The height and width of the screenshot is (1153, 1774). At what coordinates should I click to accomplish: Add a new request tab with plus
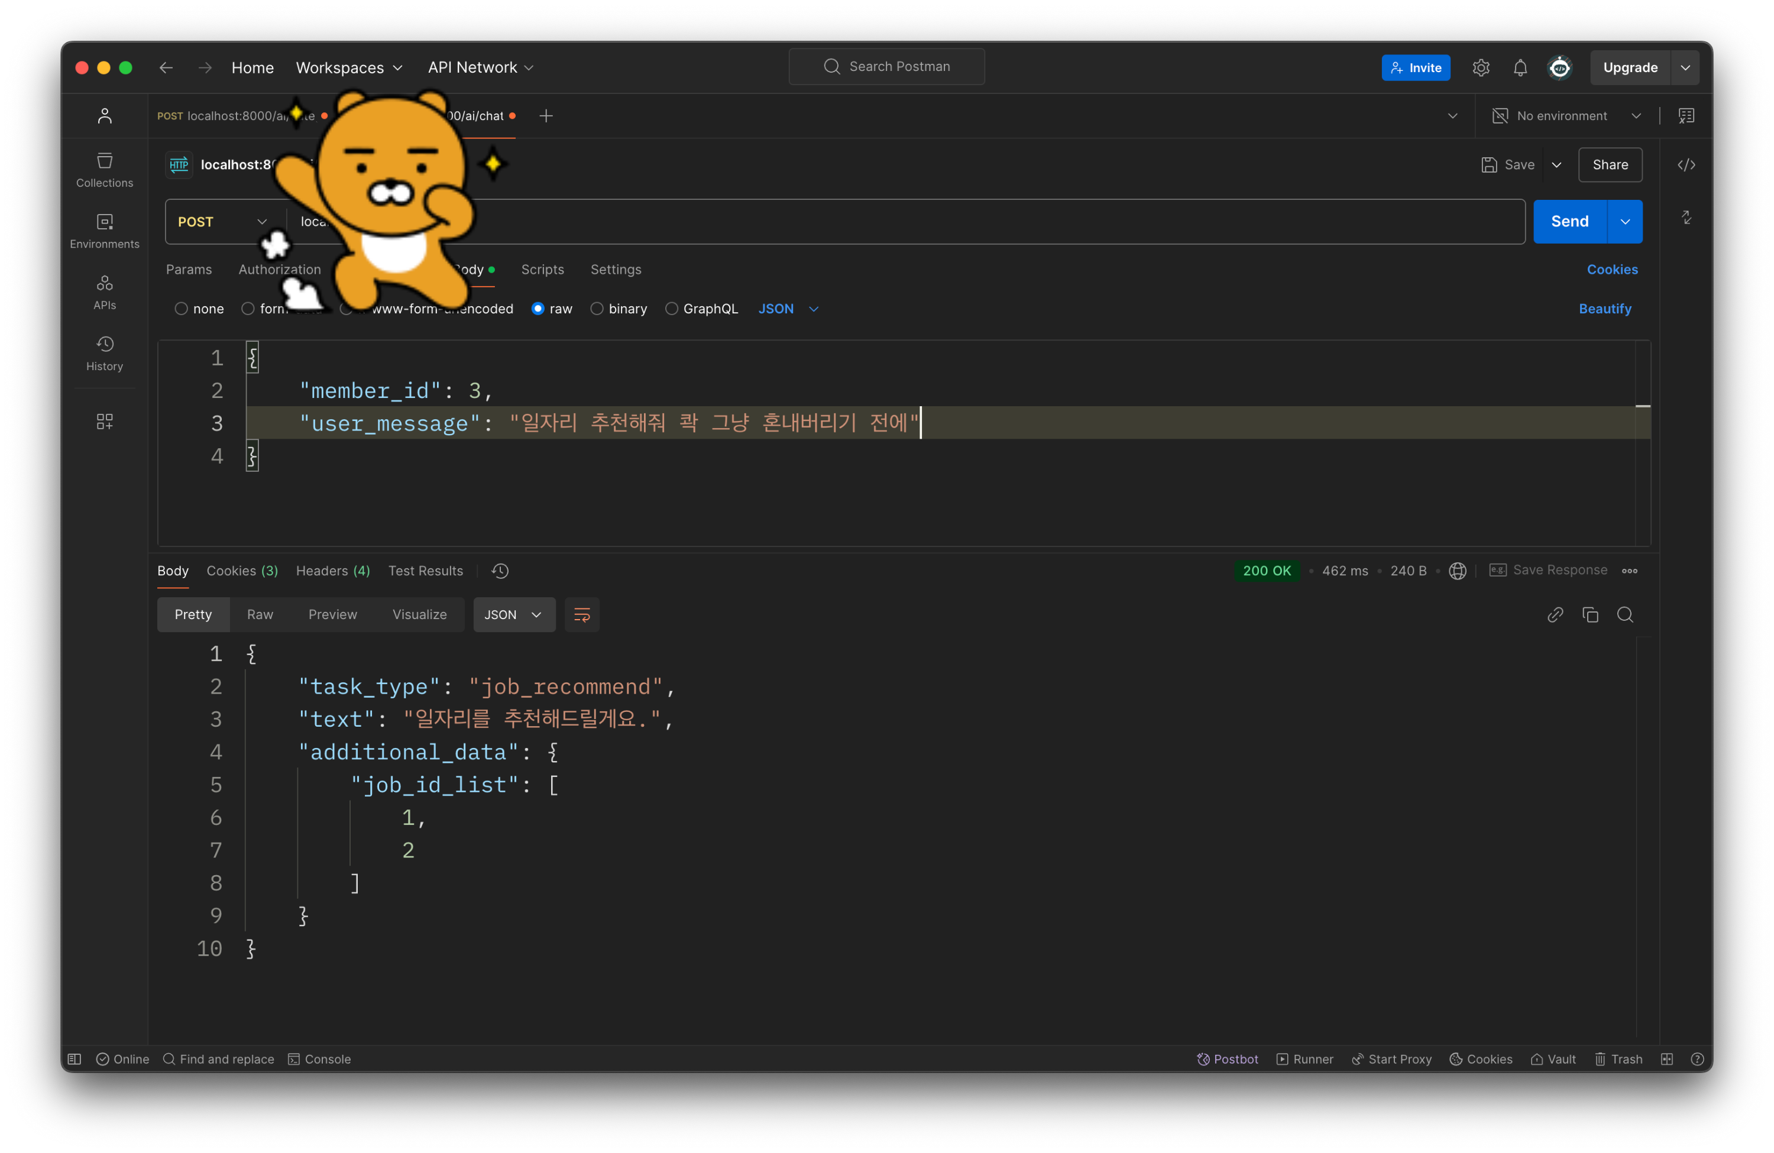pos(546,115)
